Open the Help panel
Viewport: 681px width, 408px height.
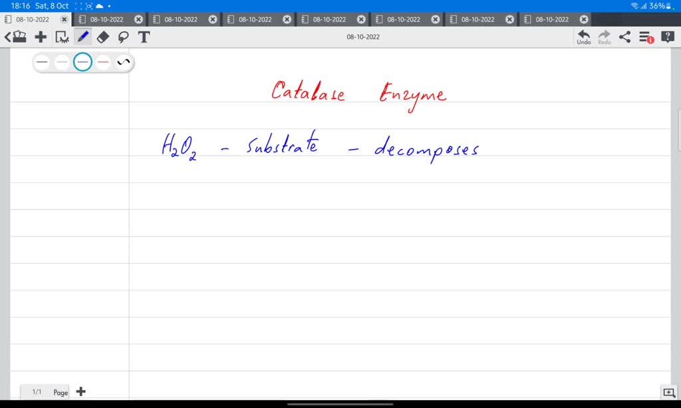[x=667, y=37]
